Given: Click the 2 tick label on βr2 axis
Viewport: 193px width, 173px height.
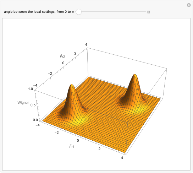Looking at the screenshot, I should click(x=75, y=53).
